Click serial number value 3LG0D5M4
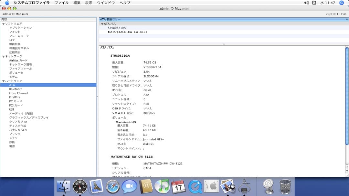The height and width of the screenshot is (196, 349). 151,76
